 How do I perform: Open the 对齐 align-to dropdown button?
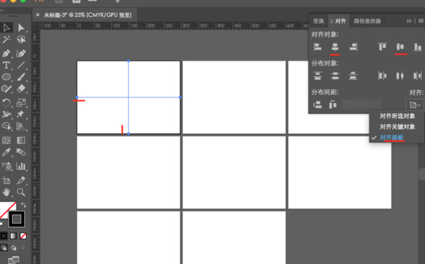click(415, 105)
